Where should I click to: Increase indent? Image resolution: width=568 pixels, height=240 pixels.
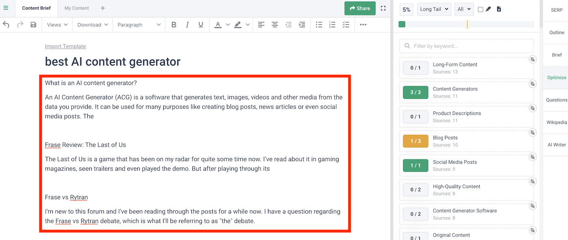click(x=302, y=25)
